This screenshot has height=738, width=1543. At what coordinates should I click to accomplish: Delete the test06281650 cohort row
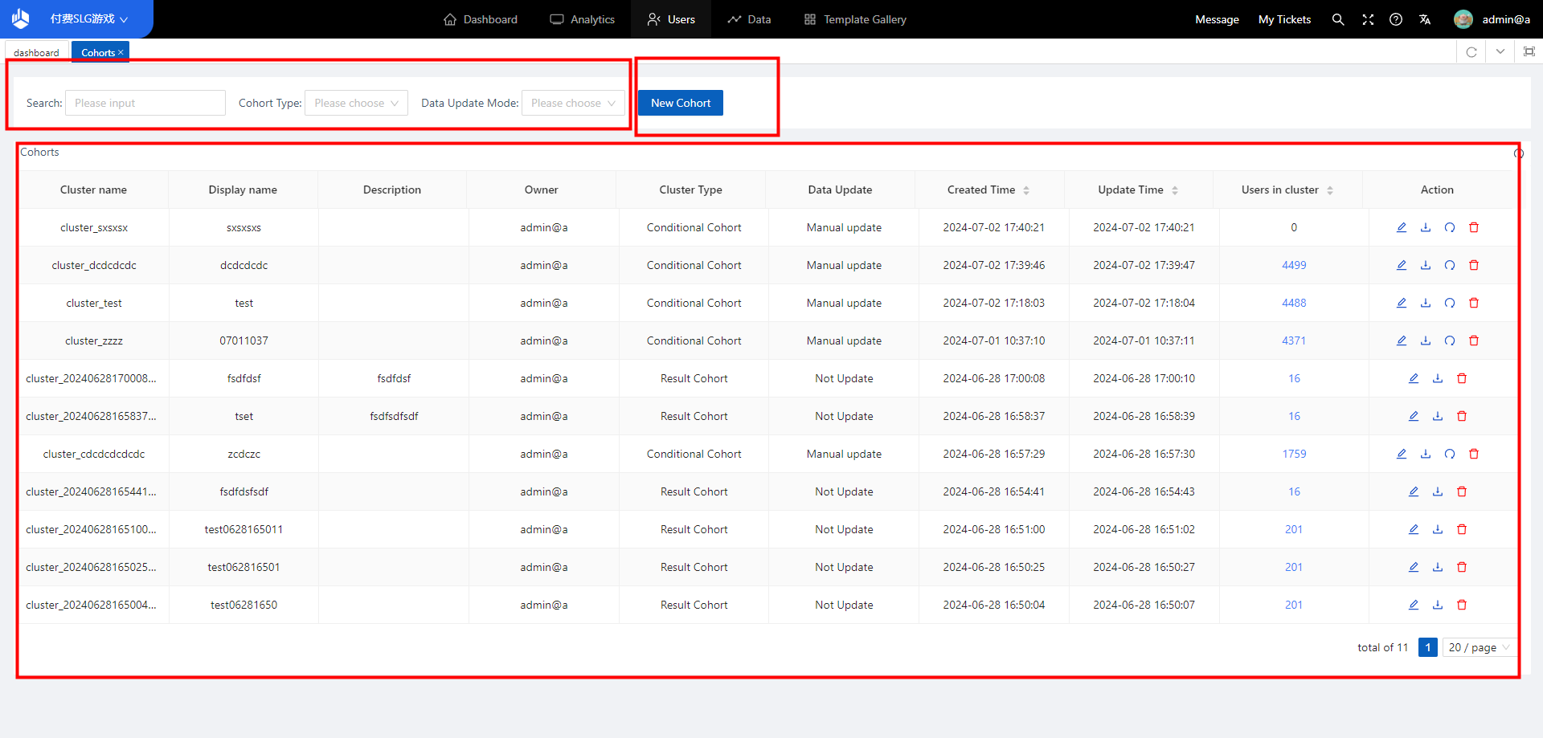coord(1461,605)
